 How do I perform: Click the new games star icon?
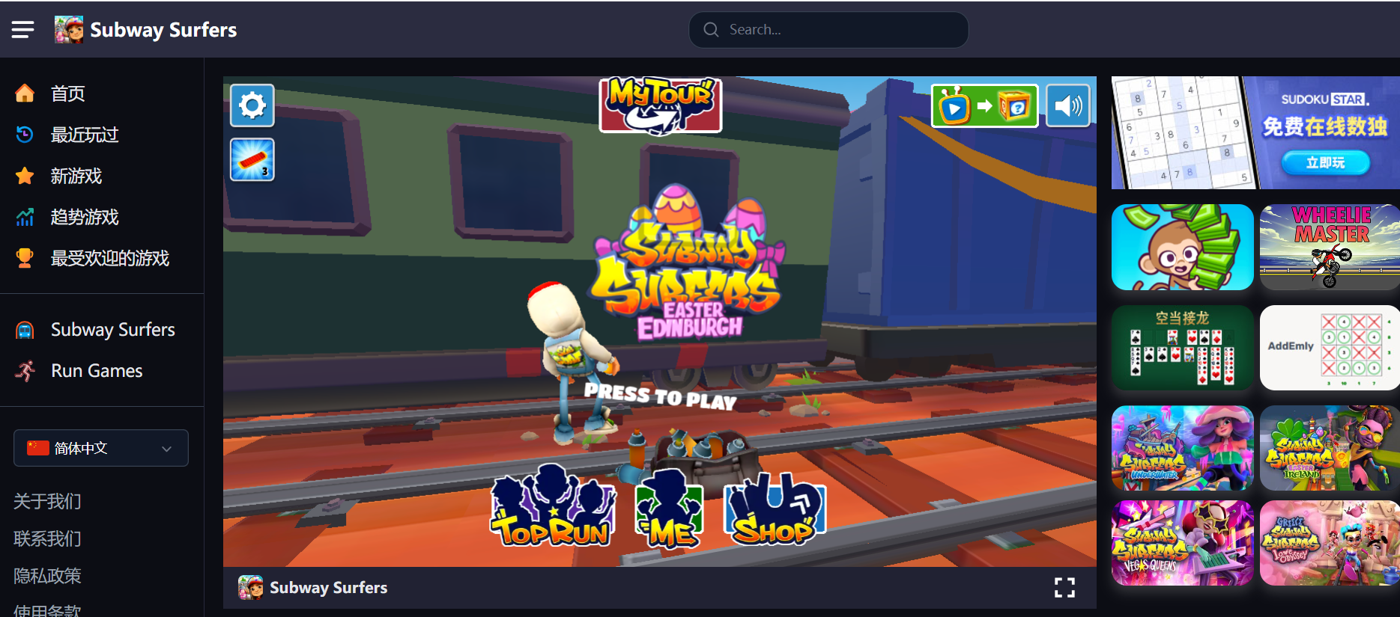(x=25, y=176)
